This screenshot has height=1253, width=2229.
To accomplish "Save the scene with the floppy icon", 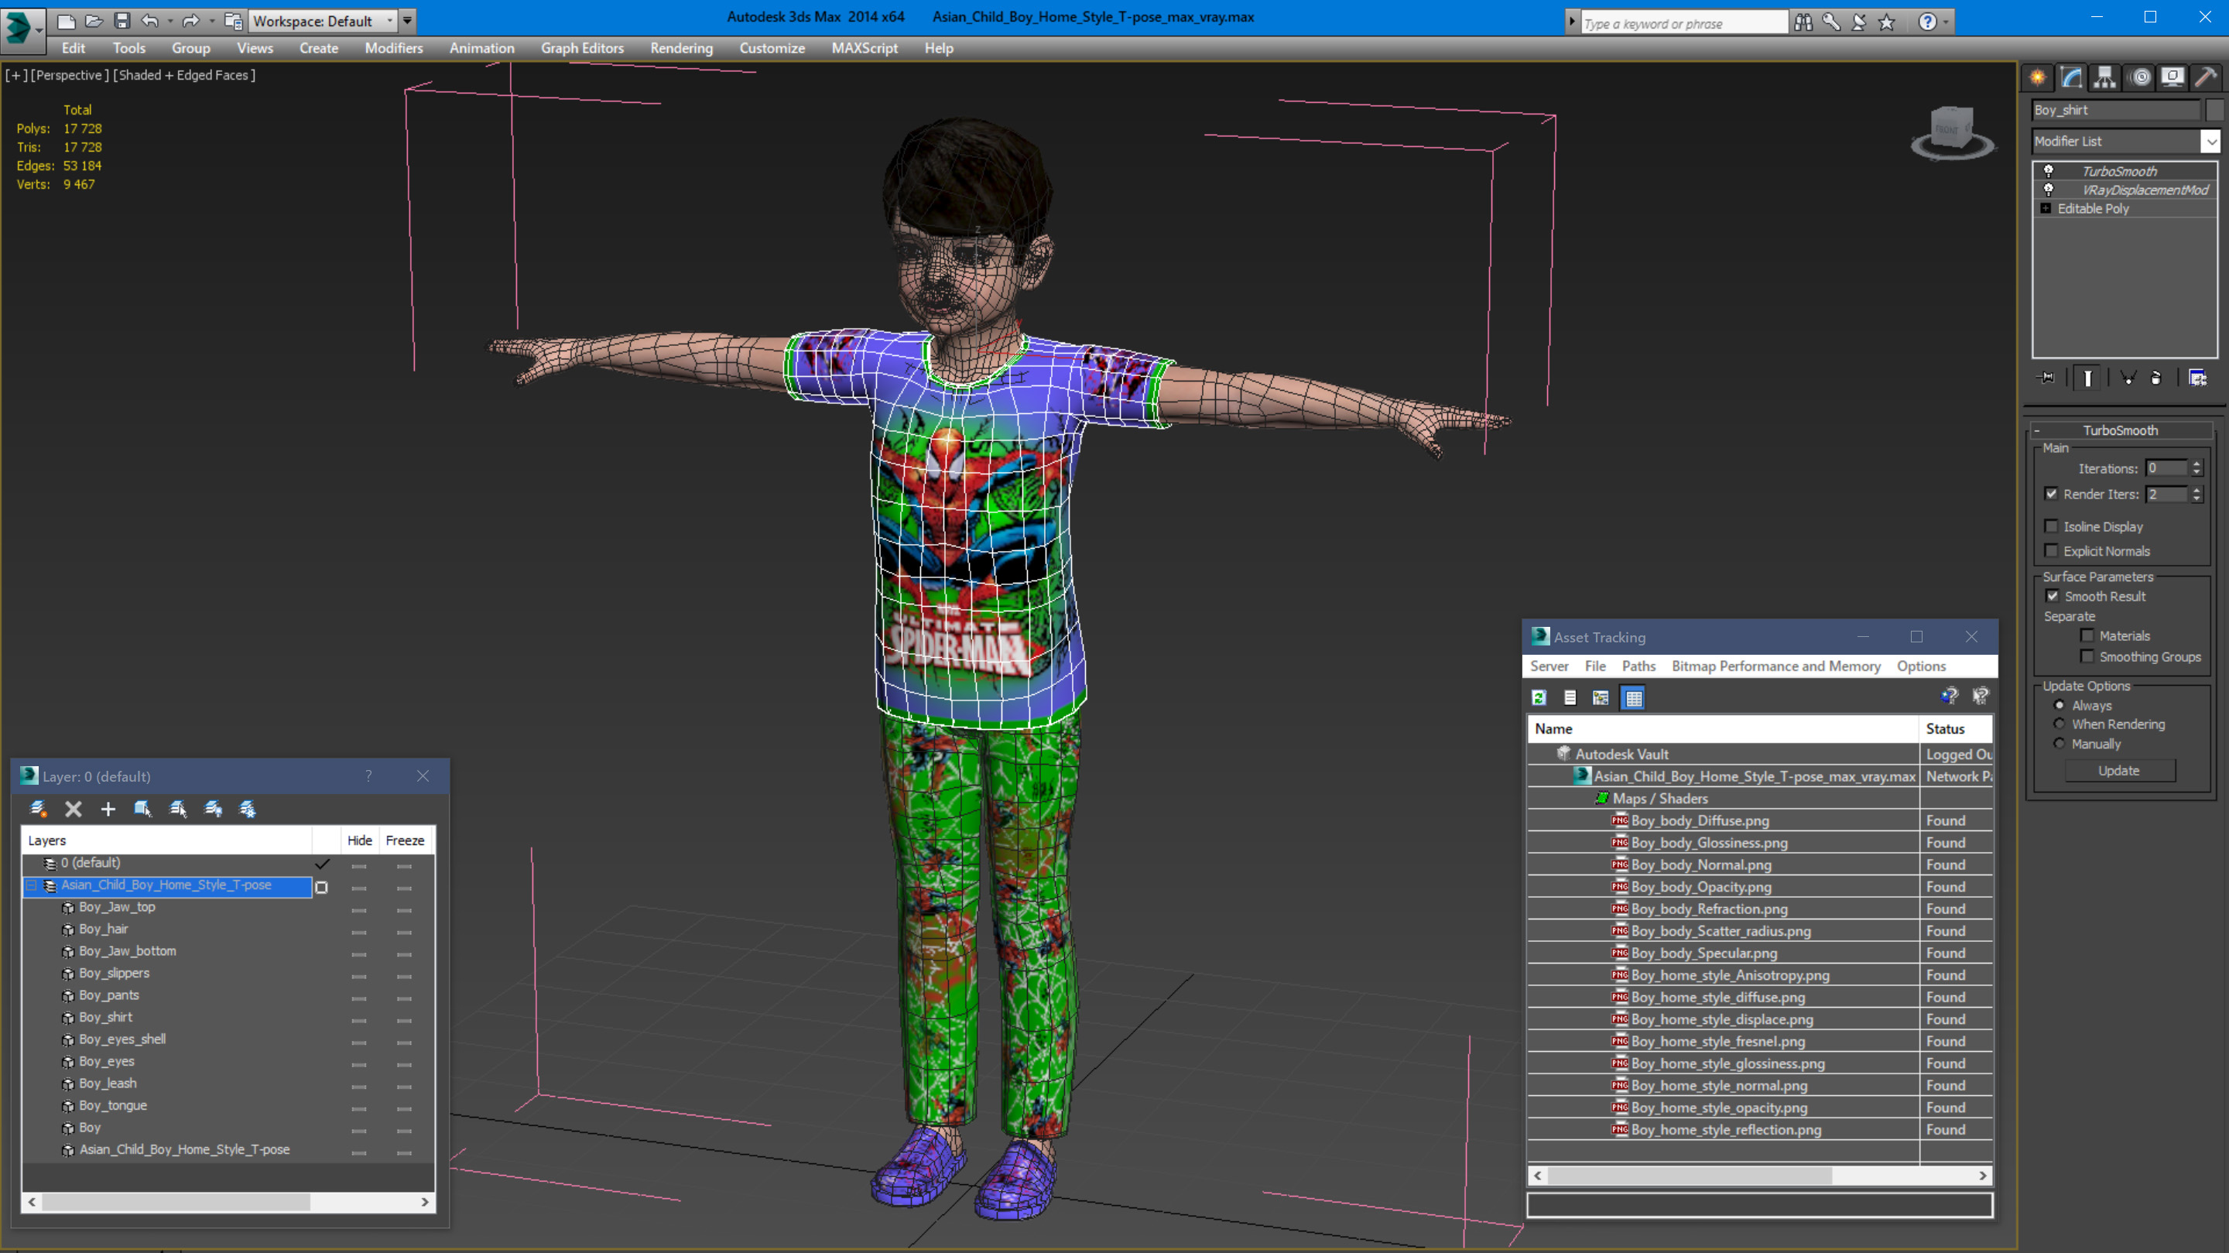I will click(x=122, y=21).
